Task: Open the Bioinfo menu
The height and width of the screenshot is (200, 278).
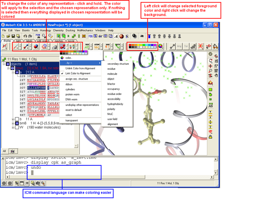Action: (26, 30)
